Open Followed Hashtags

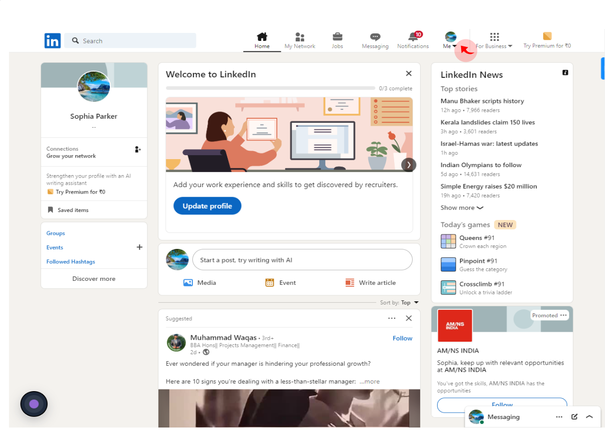(x=70, y=262)
